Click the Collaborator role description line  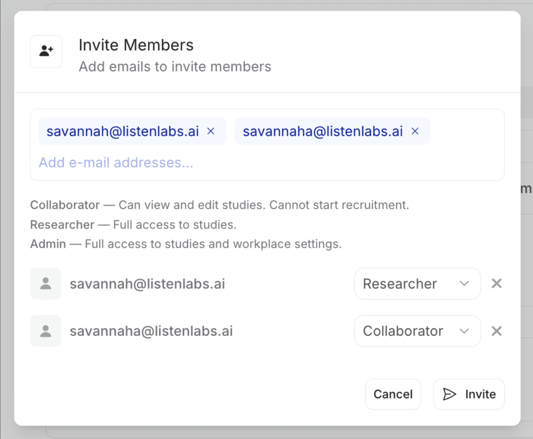pos(220,205)
